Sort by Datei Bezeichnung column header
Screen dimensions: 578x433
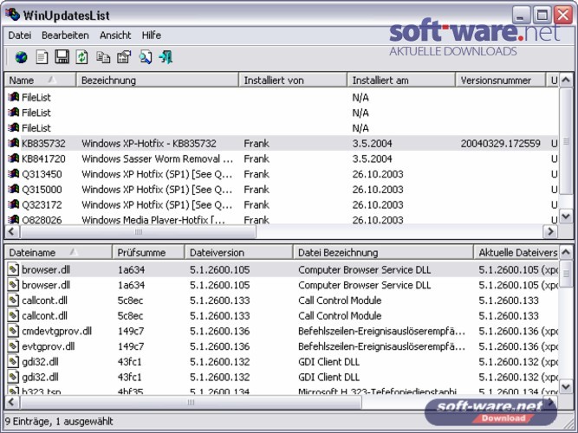click(383, 252)
